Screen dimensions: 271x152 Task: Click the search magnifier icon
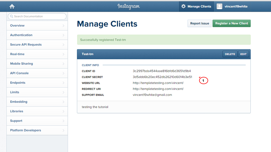12,16
